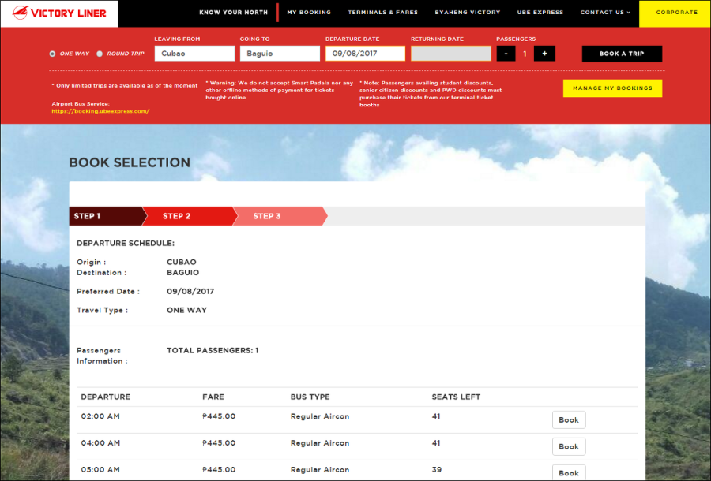Click the ONE WAY travel type value

tap(186, 310)
